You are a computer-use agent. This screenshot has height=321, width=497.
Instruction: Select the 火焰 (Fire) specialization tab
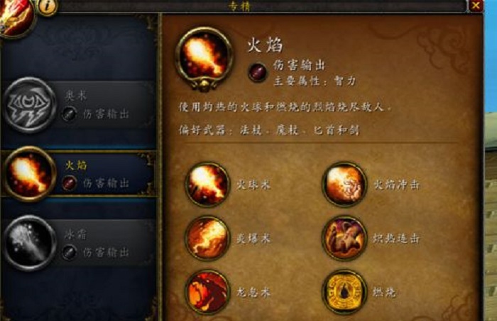tap(80, 174)
